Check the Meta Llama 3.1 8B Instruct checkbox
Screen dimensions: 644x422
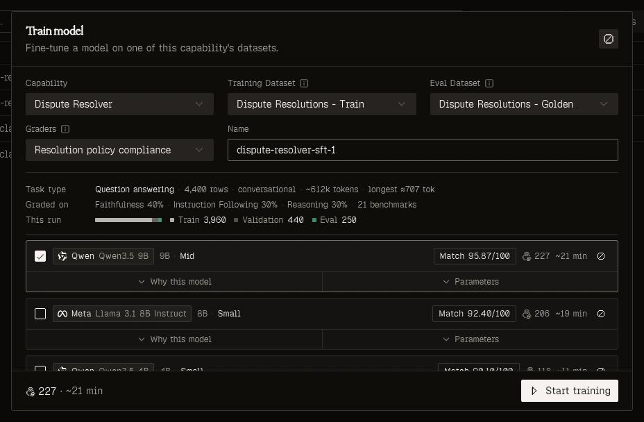tap(40, 314)
